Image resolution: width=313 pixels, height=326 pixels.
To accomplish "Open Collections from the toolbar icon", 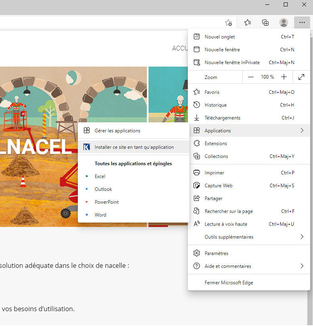I will 265,22.
